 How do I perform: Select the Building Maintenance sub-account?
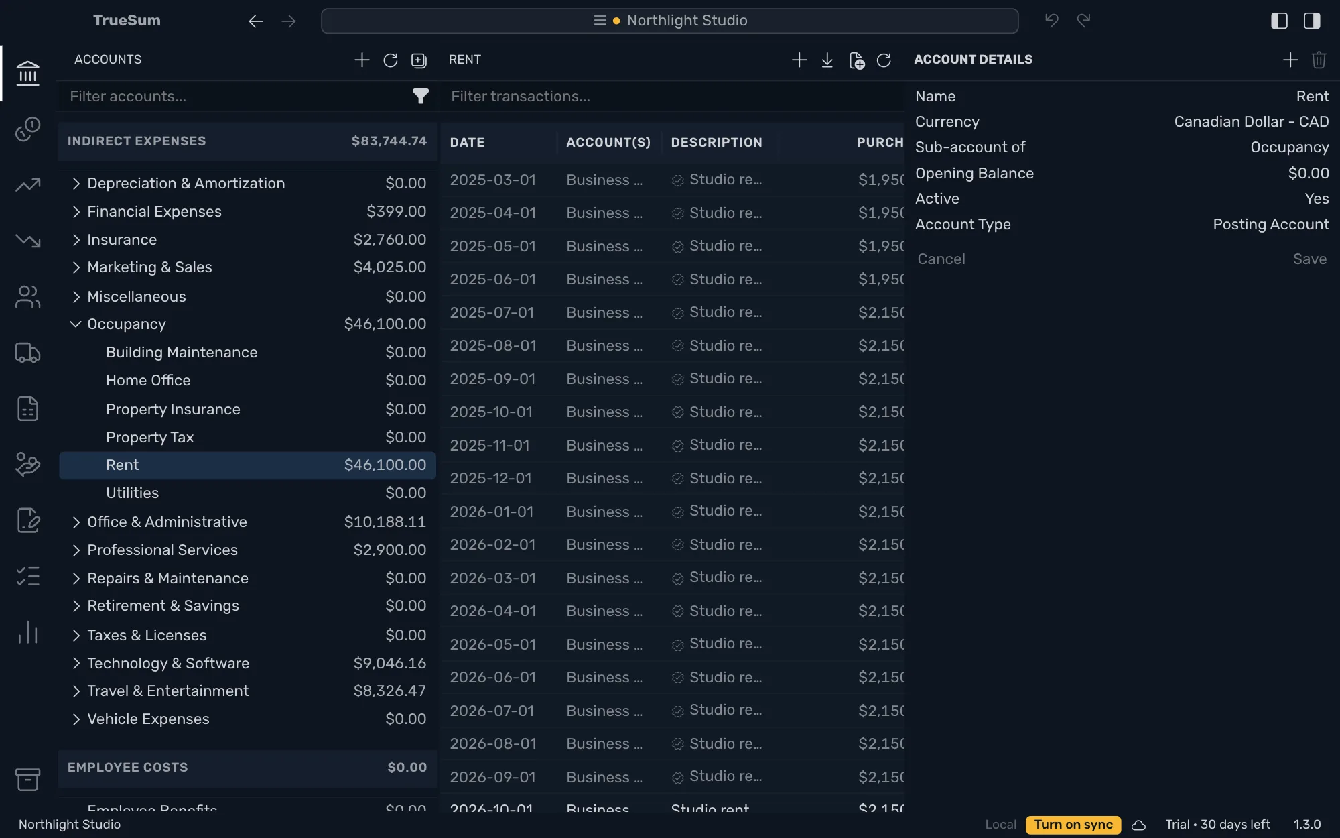click(247, 353)
